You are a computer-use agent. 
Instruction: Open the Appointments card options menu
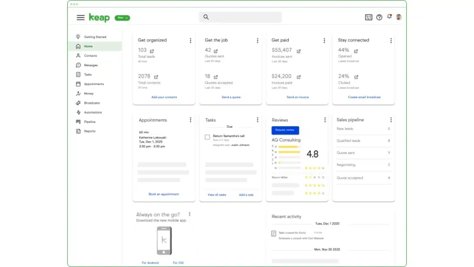pos(190,120)
